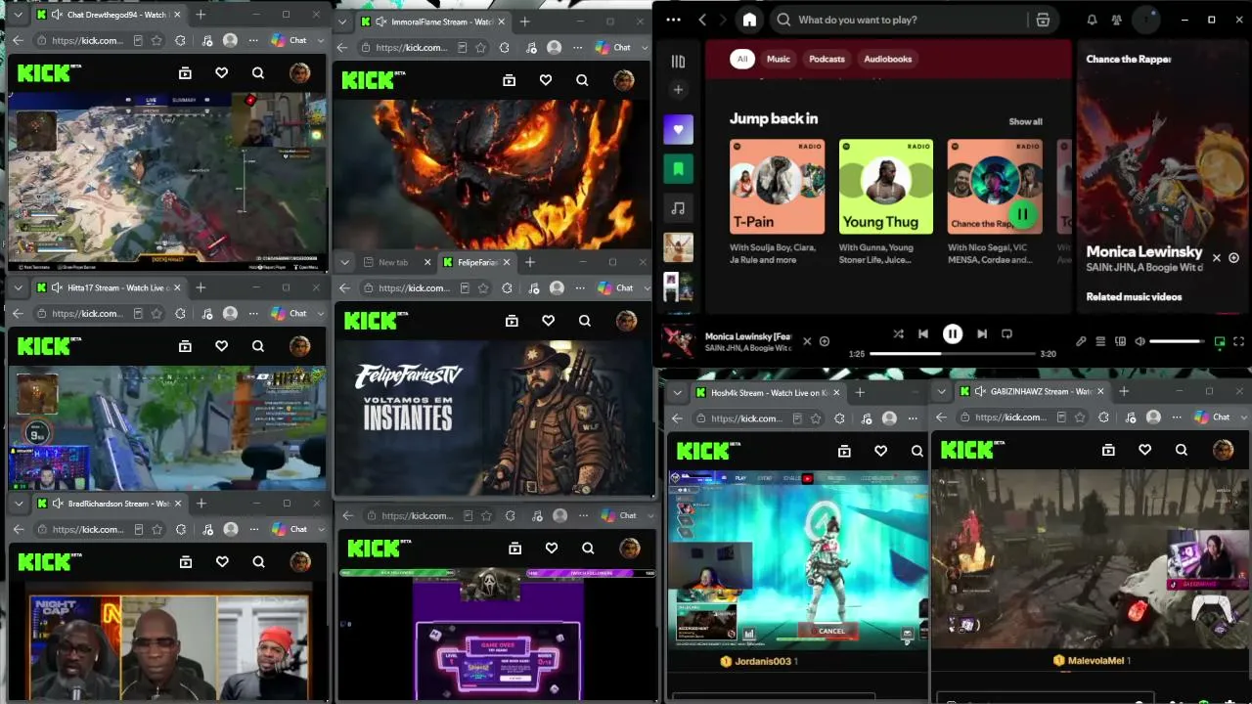The image size is (1252, 704).
Task: Open new tab in Hitta17 window
Action: click(x=201, y=287)
